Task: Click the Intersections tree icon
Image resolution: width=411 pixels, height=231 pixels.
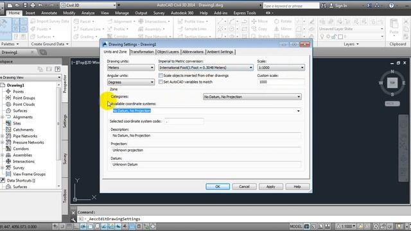Action: click(x=8, y=161)
